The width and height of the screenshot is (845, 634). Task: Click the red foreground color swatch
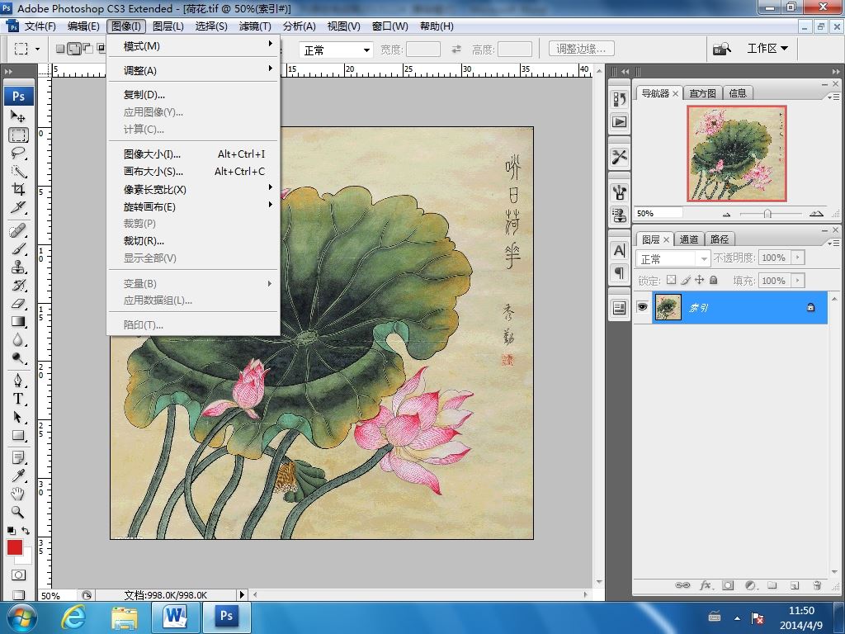15,547
